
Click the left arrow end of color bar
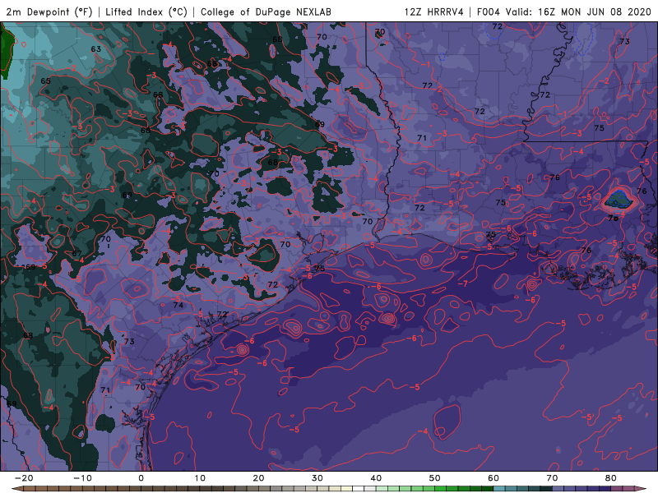pyautogui.click(x=16, y=489)
